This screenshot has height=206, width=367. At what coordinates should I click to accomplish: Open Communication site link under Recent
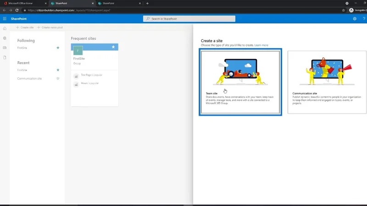tap(29, 78)
